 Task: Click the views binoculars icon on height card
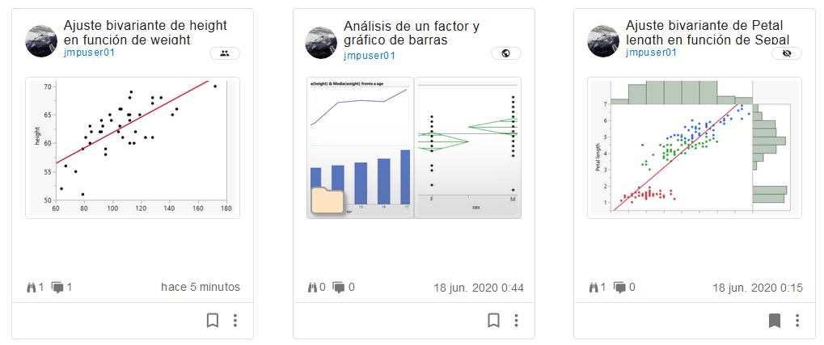(31, 287)
